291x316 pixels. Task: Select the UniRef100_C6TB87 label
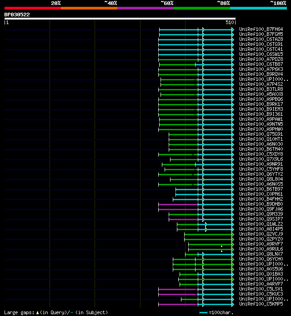click(x=261, y=64)
